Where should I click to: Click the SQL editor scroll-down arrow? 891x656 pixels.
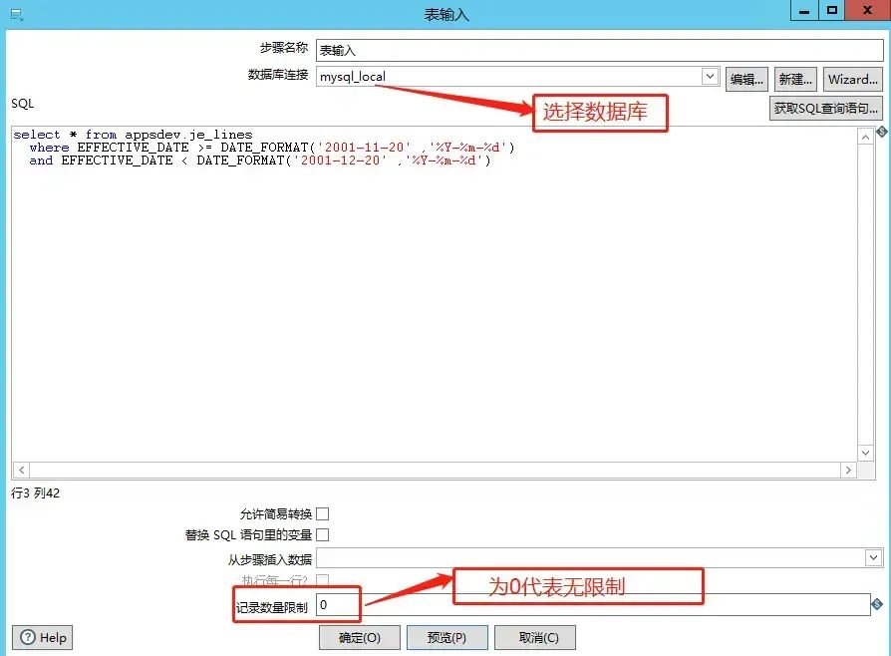tap(865, 453)
